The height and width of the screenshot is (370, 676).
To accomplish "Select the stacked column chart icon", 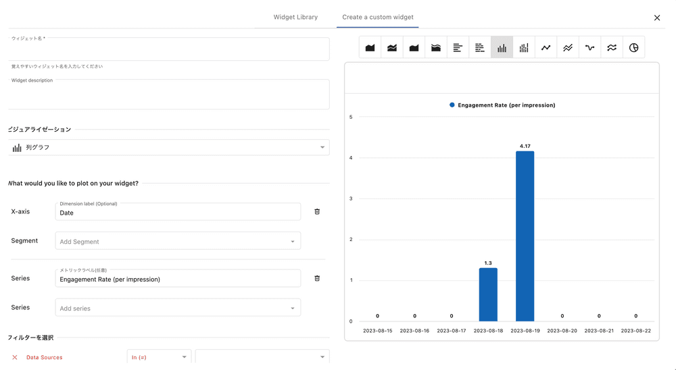I will coord(524,47).
